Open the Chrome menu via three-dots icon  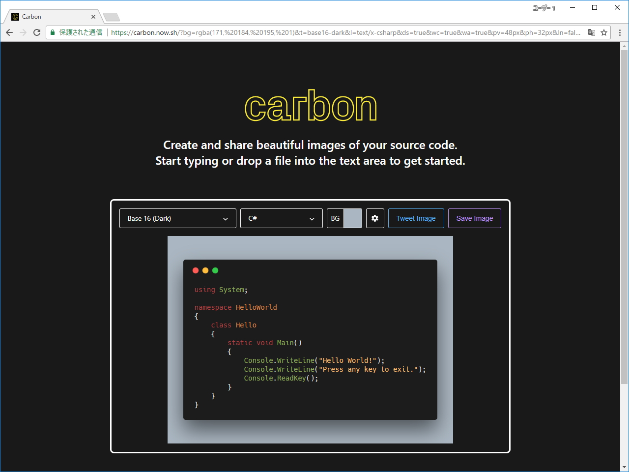pyautogui.click(x=620, y=32)
